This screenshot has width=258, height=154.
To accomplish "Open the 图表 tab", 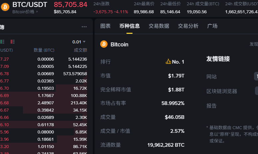I will pyautogui.click(x=106, y=26).
